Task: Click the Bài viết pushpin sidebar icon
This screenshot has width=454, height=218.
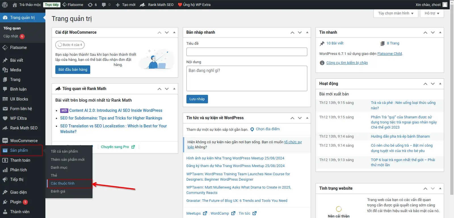Action: coord(5,60)
